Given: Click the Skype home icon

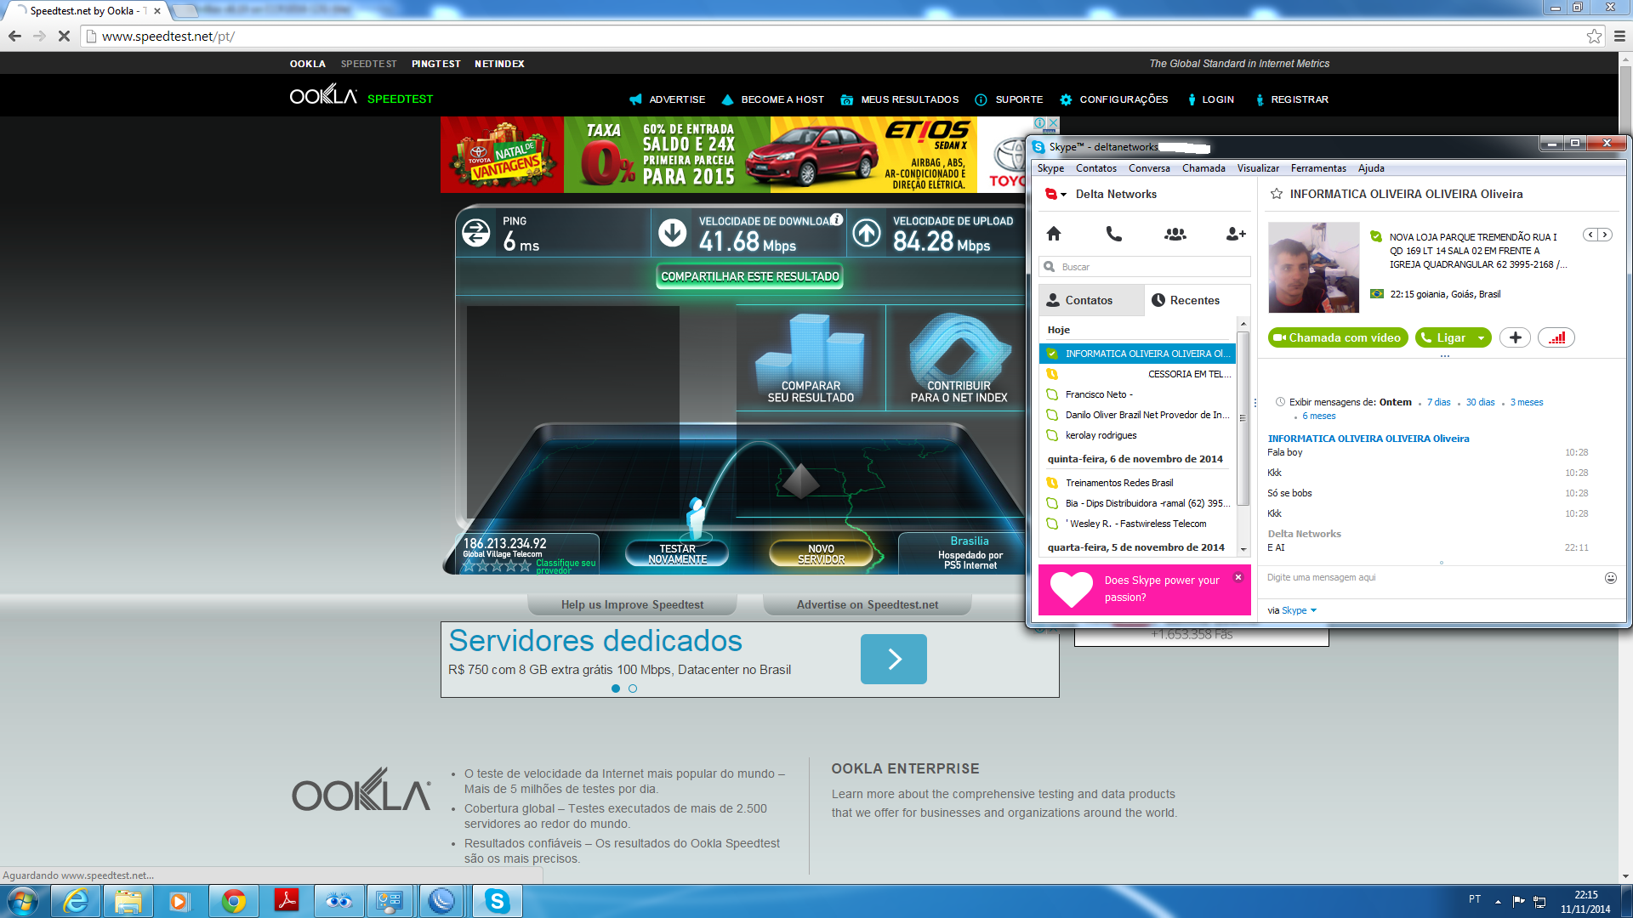Looking at the screenshot, I should (1054, 234).
